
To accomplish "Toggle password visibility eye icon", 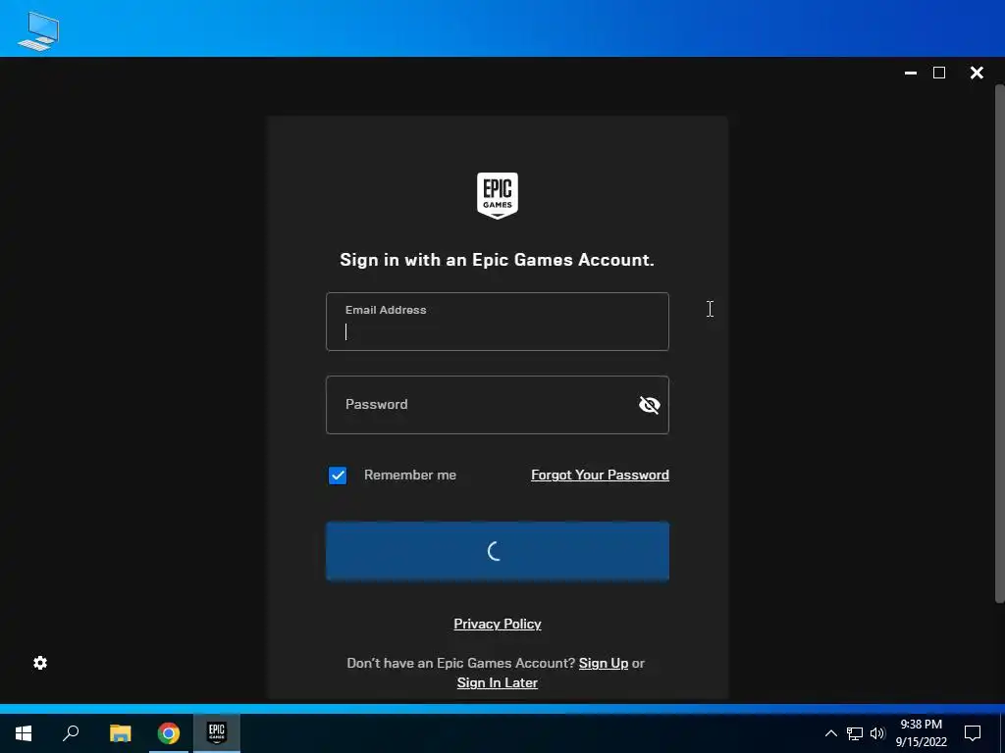I will [650, 405].
